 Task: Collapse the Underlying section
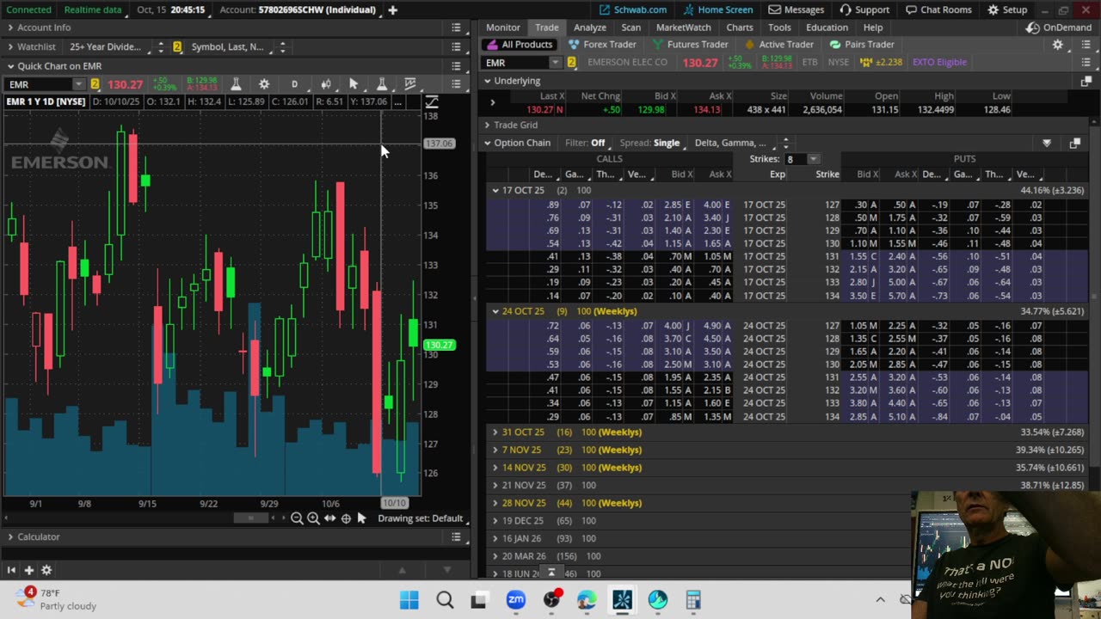click(487, 81)
